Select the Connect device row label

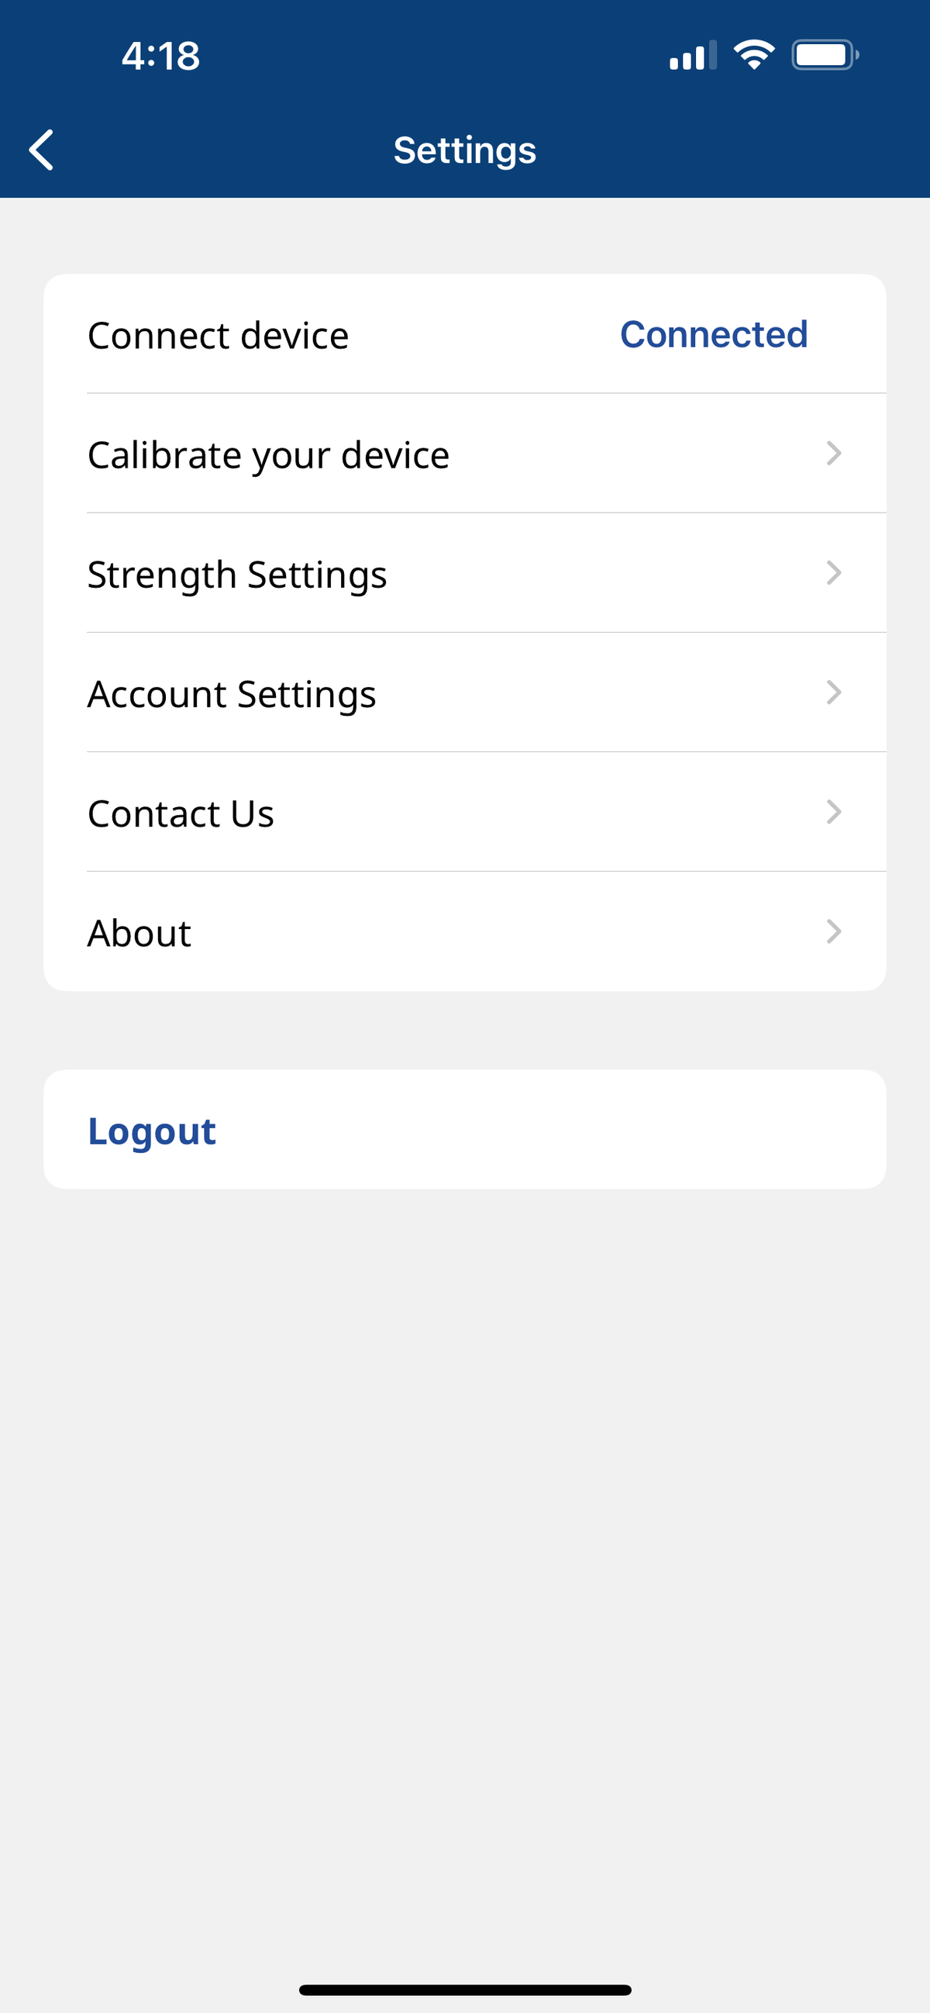[218, 335]
